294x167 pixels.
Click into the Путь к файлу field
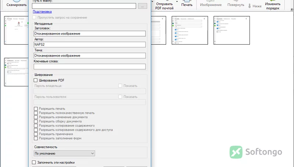pos(84,6)
